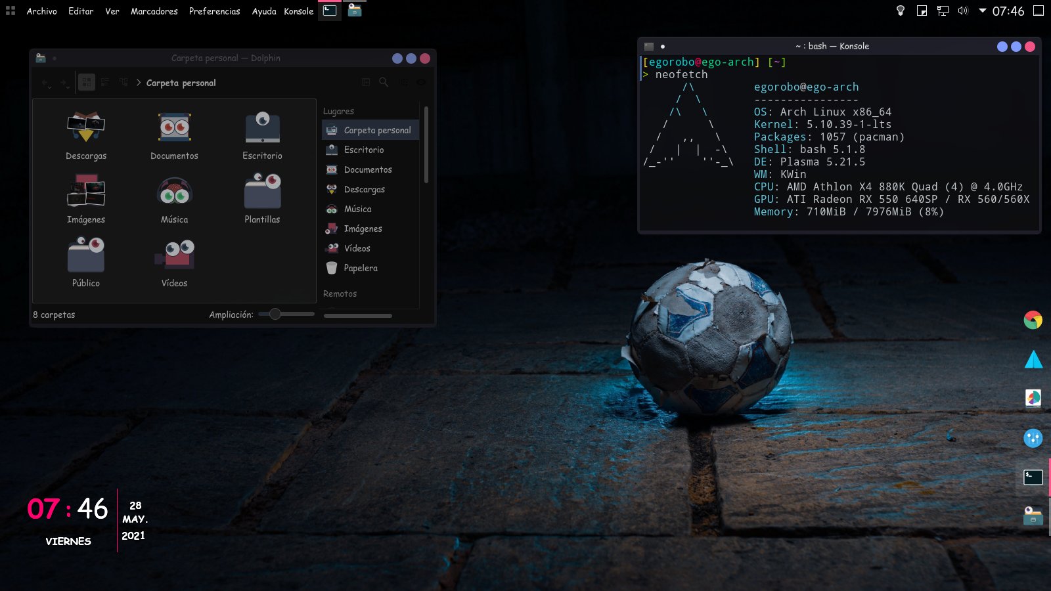Expand the breadcrumb chevron before Carpeta personal
Screen dimensions: 1051x591
click(x=139, y=83)
